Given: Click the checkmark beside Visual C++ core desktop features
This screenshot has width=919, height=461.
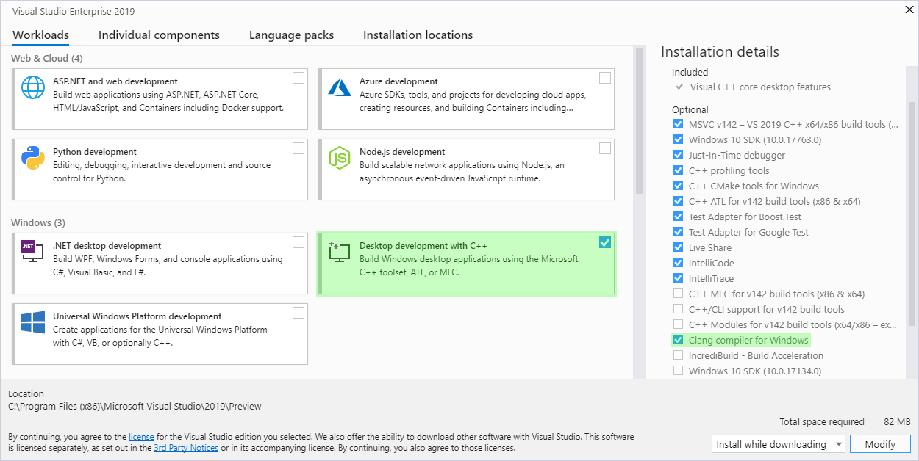Looking at the screenshot, I should click(x=677, y=87).
